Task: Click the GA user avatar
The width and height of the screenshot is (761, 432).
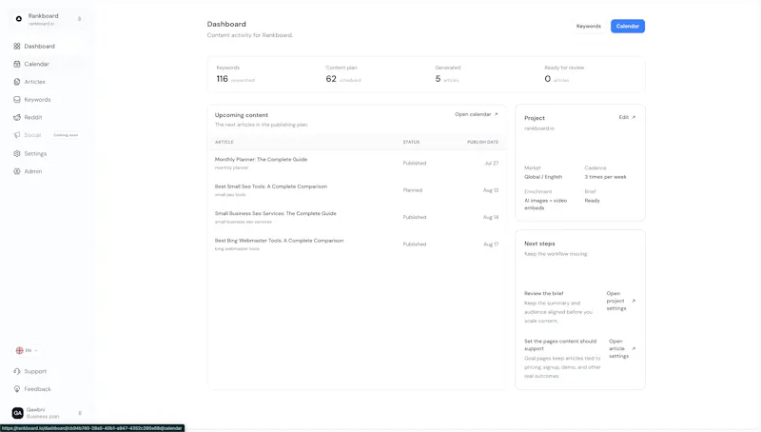Action: pos(18,413)
